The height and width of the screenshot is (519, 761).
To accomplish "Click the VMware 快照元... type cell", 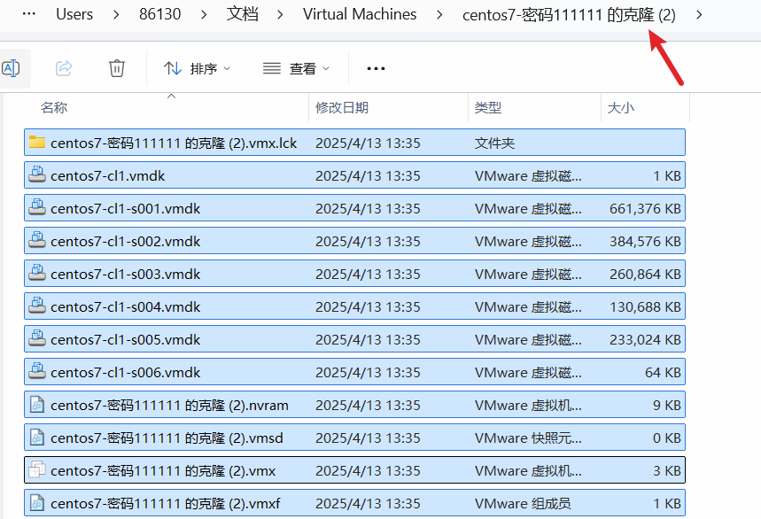I will coord(528,438).
